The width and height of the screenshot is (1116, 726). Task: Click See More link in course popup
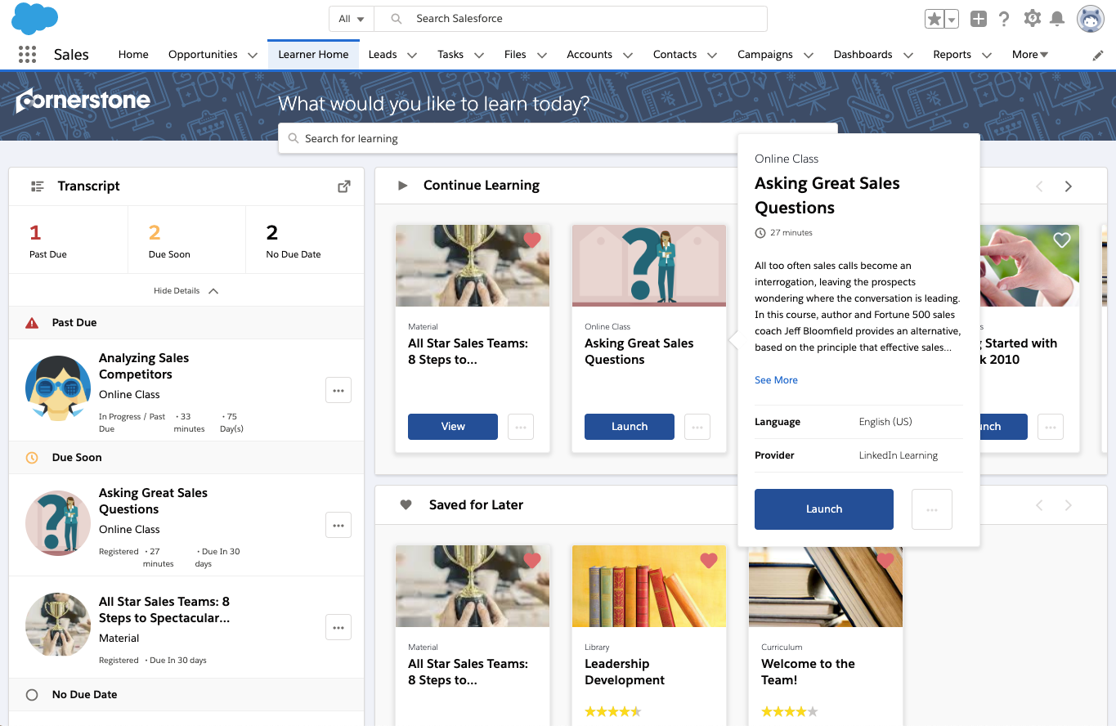point(776,380)
